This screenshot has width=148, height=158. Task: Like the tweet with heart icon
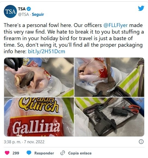[7, 153]
